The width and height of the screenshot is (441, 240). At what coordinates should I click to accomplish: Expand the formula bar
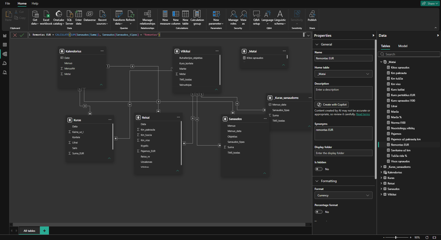pyautogui.click(x=308, y=35)
